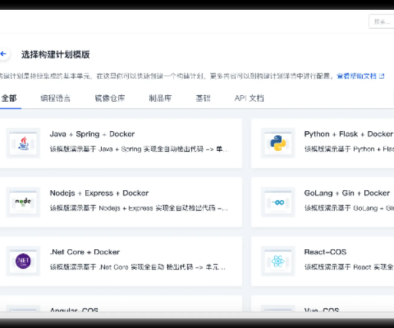Click the search input field at top

tap(381, 21)
